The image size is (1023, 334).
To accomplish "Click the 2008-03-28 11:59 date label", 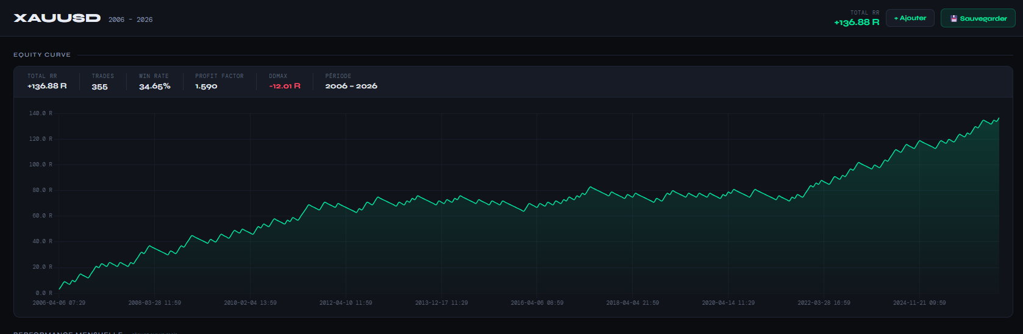I will (154, 303).
